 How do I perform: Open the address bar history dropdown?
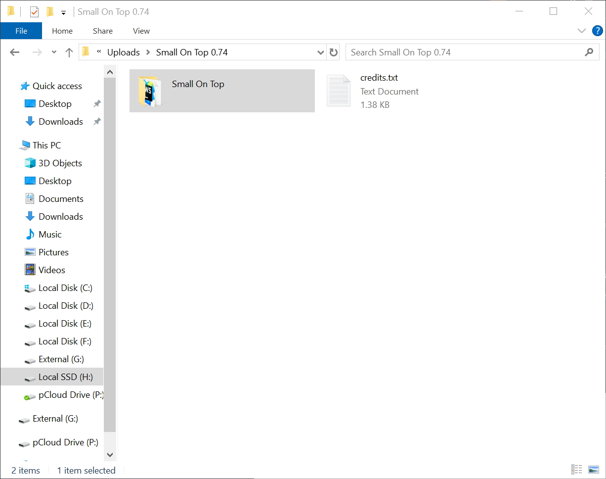tap(320, 52)
